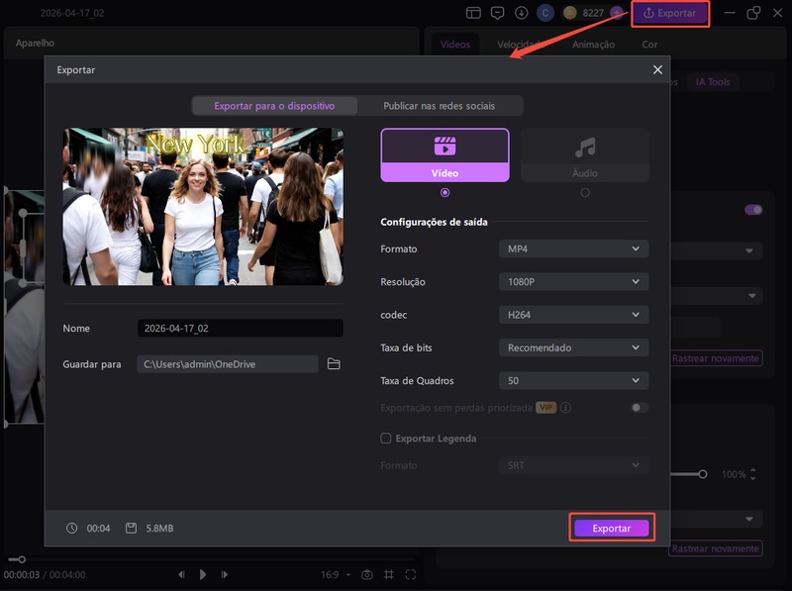Image resolution: width=792 pixels, height=591 pixels.
Task: Switch to the Publicar nas redes sociais tab
Action: [441, 103]
